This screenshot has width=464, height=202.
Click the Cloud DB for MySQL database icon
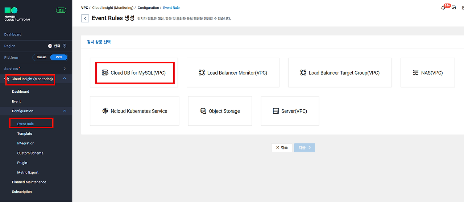tap(105, 73)
